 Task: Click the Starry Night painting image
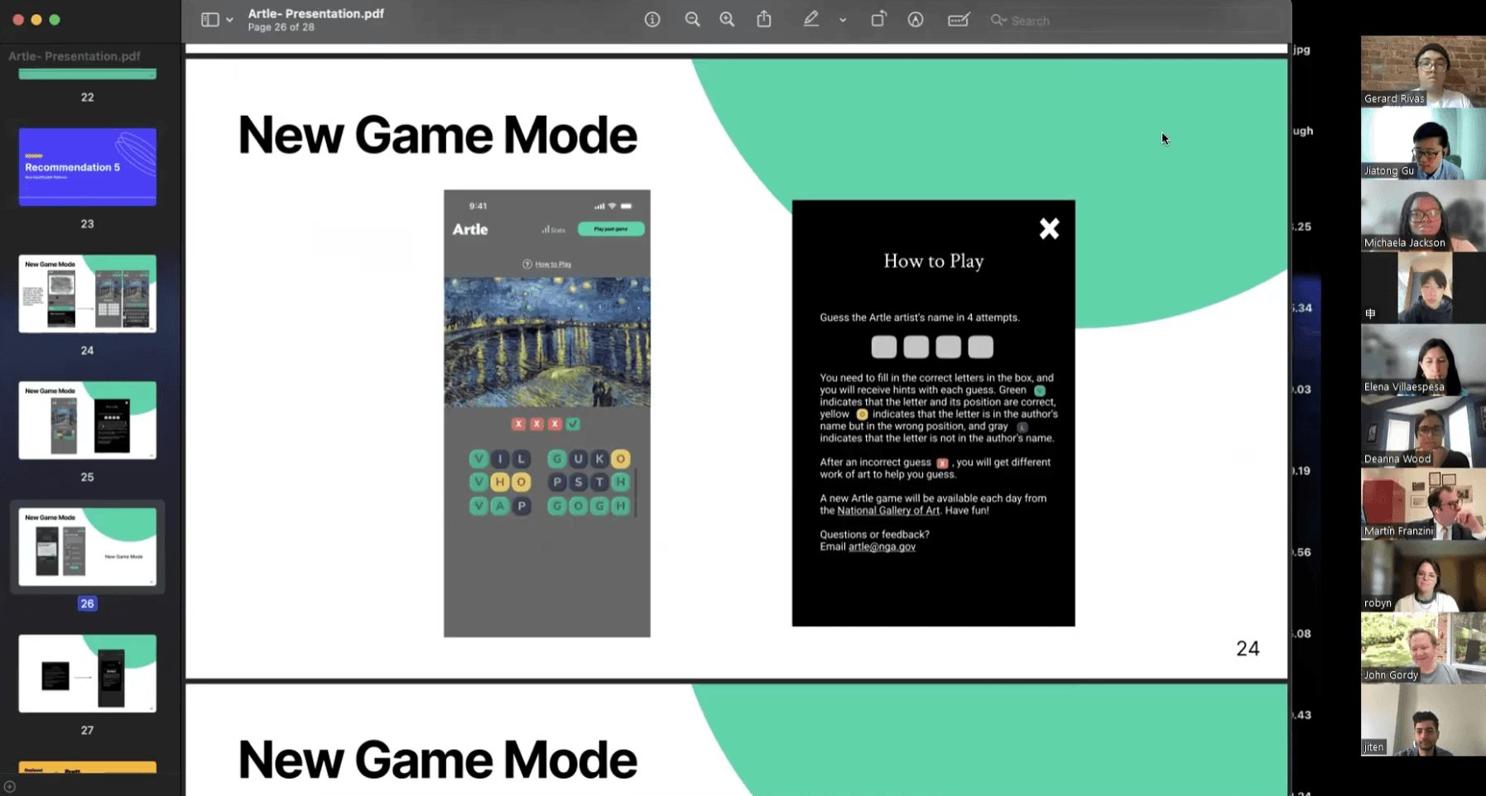click(x=547, y=342)
